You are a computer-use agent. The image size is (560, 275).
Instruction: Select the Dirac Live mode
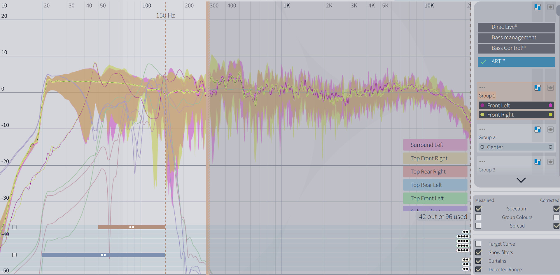pyautogui.click(x=516, y=27)
